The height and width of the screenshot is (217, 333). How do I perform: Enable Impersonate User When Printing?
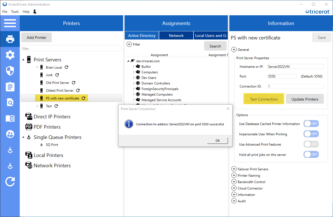point(311,134)
